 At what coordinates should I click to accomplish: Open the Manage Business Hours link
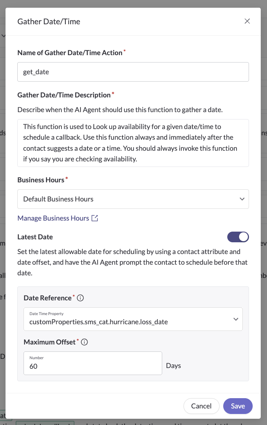(x=53, y=218)
